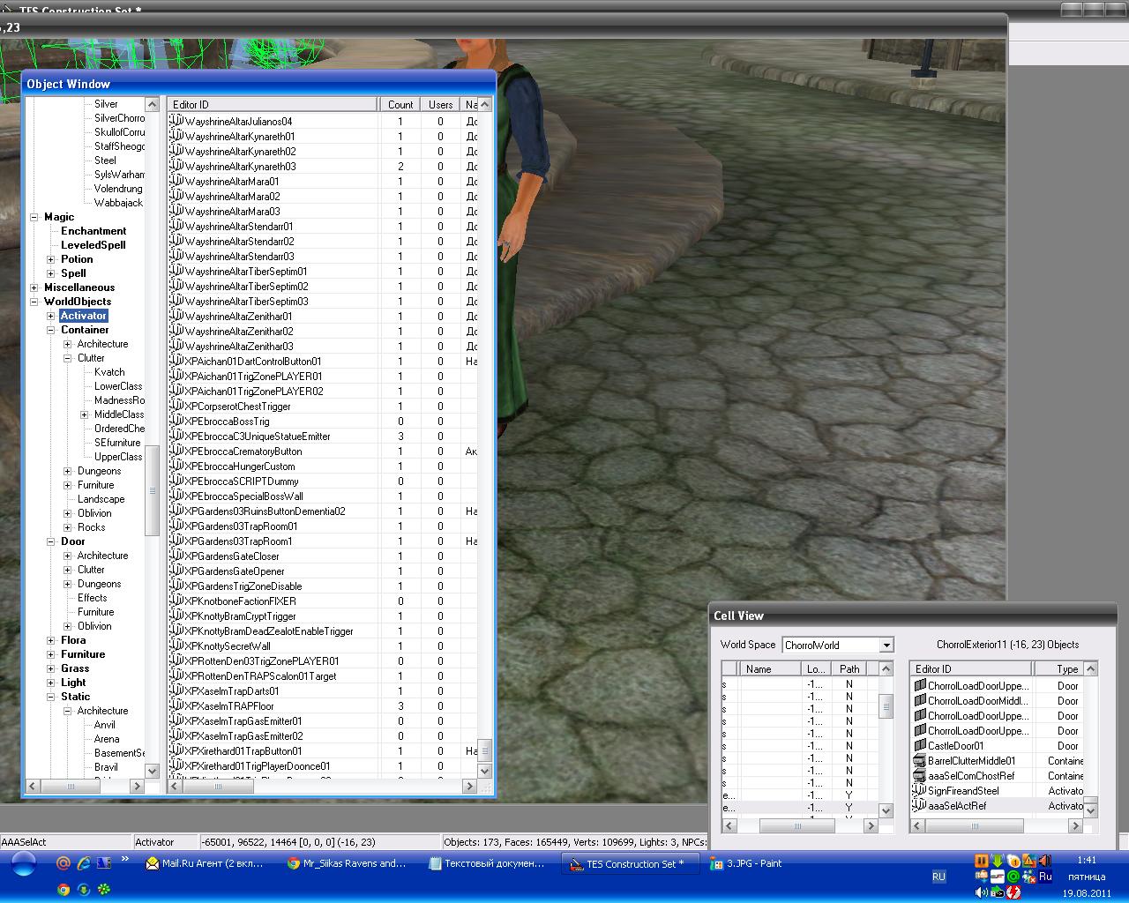Switch to Mail.Ru Agent taskbar button
Screen dimensions: 1129x903
tap(208, 864)
